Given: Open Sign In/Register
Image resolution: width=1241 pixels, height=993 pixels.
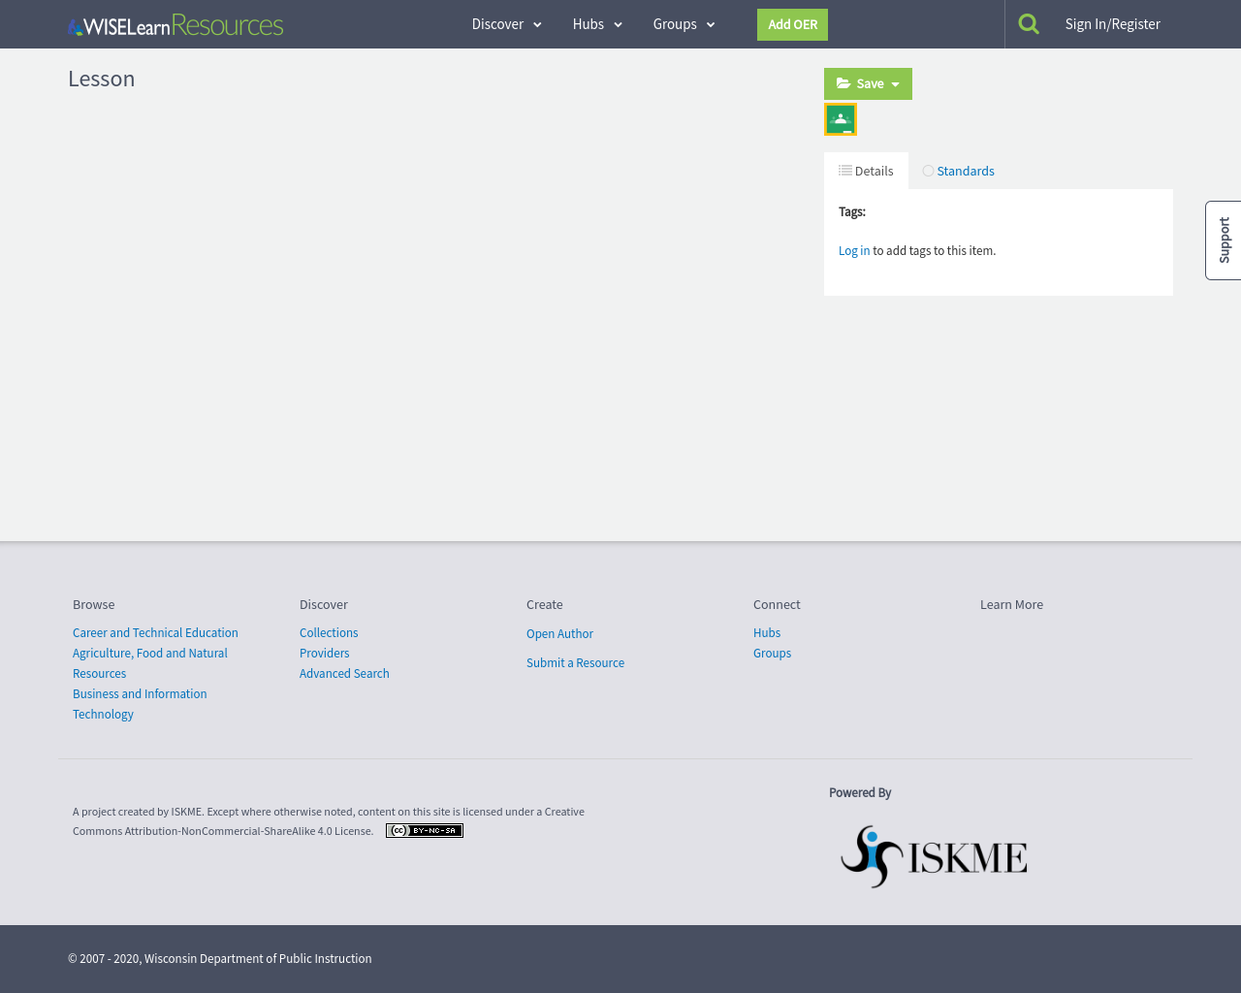Looking at the screenshot, I should (x=1113, y=24).
